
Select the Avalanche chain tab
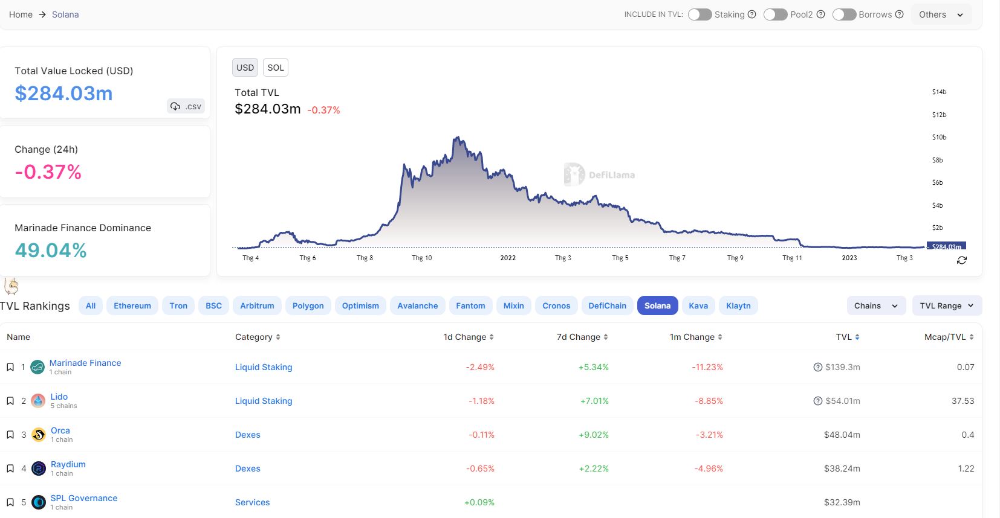point(418,305)
